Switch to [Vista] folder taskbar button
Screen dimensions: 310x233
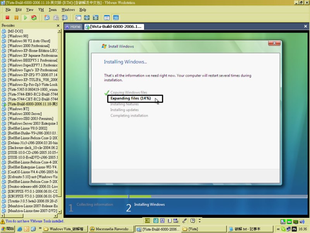[204, 229]
